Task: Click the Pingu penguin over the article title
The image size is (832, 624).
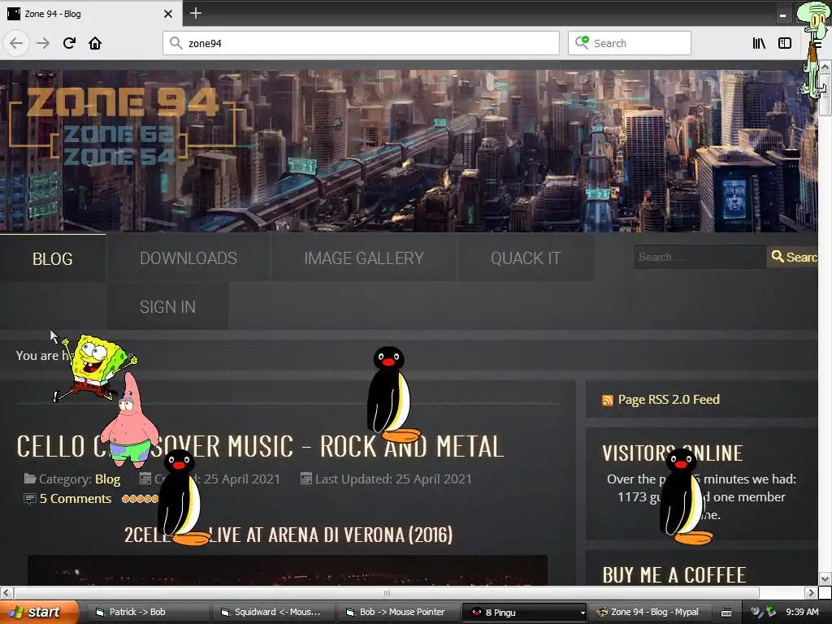Action: [x=392, y=395]
